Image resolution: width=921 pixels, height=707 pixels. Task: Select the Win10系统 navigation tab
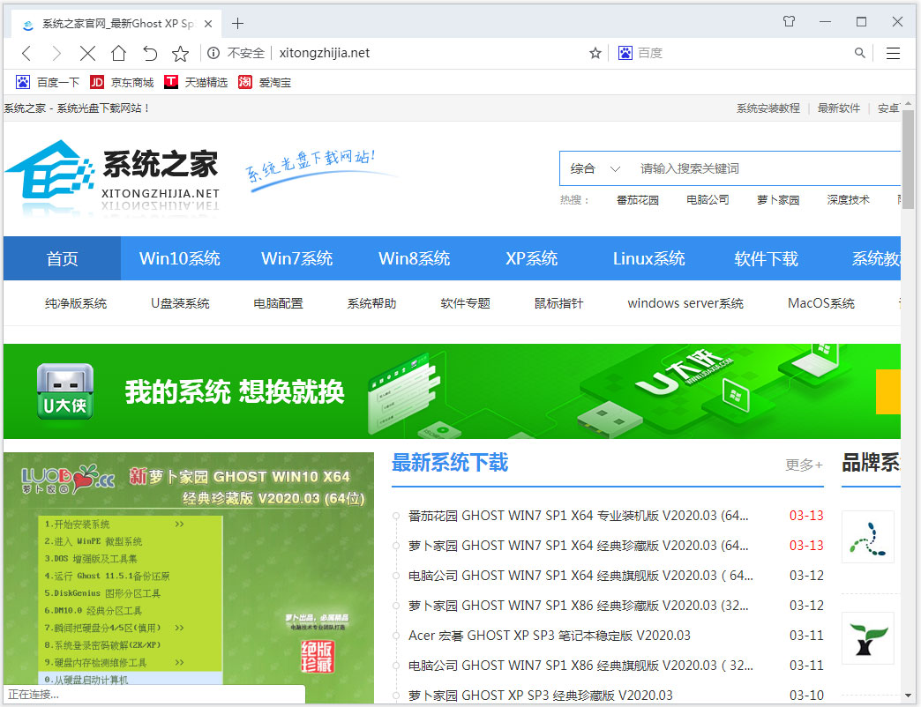click(180, 258)
